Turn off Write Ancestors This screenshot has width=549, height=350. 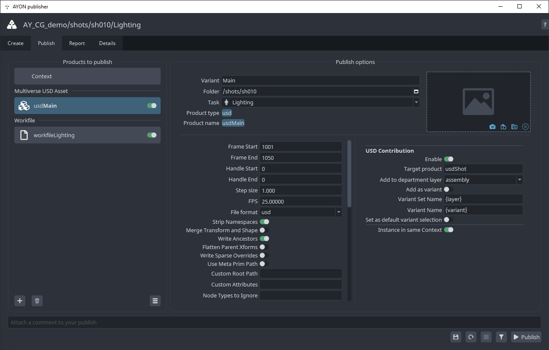(x=264, y=239)
